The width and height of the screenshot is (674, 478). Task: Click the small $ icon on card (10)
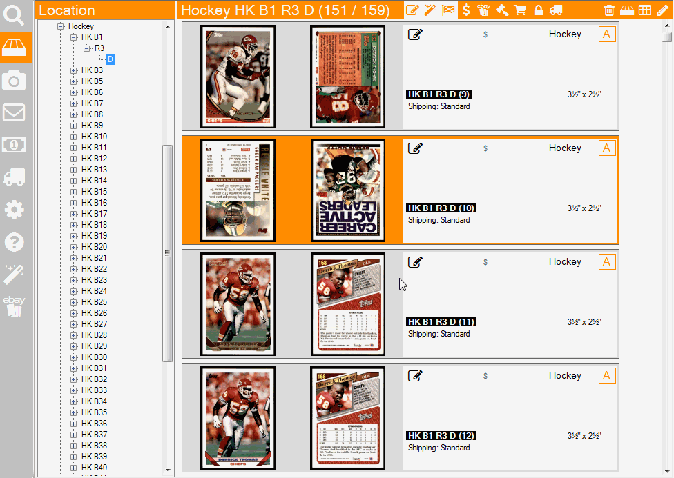[485, 148]
